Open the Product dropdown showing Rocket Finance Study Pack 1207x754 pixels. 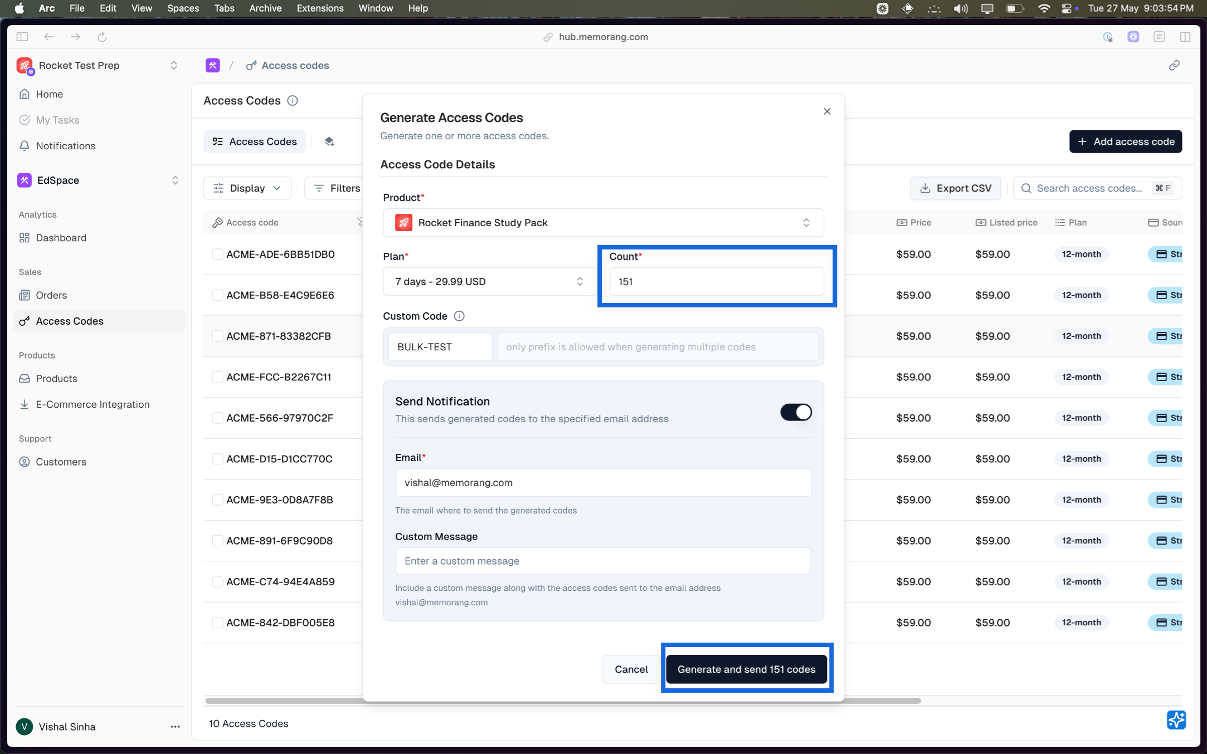coord(603,223)
